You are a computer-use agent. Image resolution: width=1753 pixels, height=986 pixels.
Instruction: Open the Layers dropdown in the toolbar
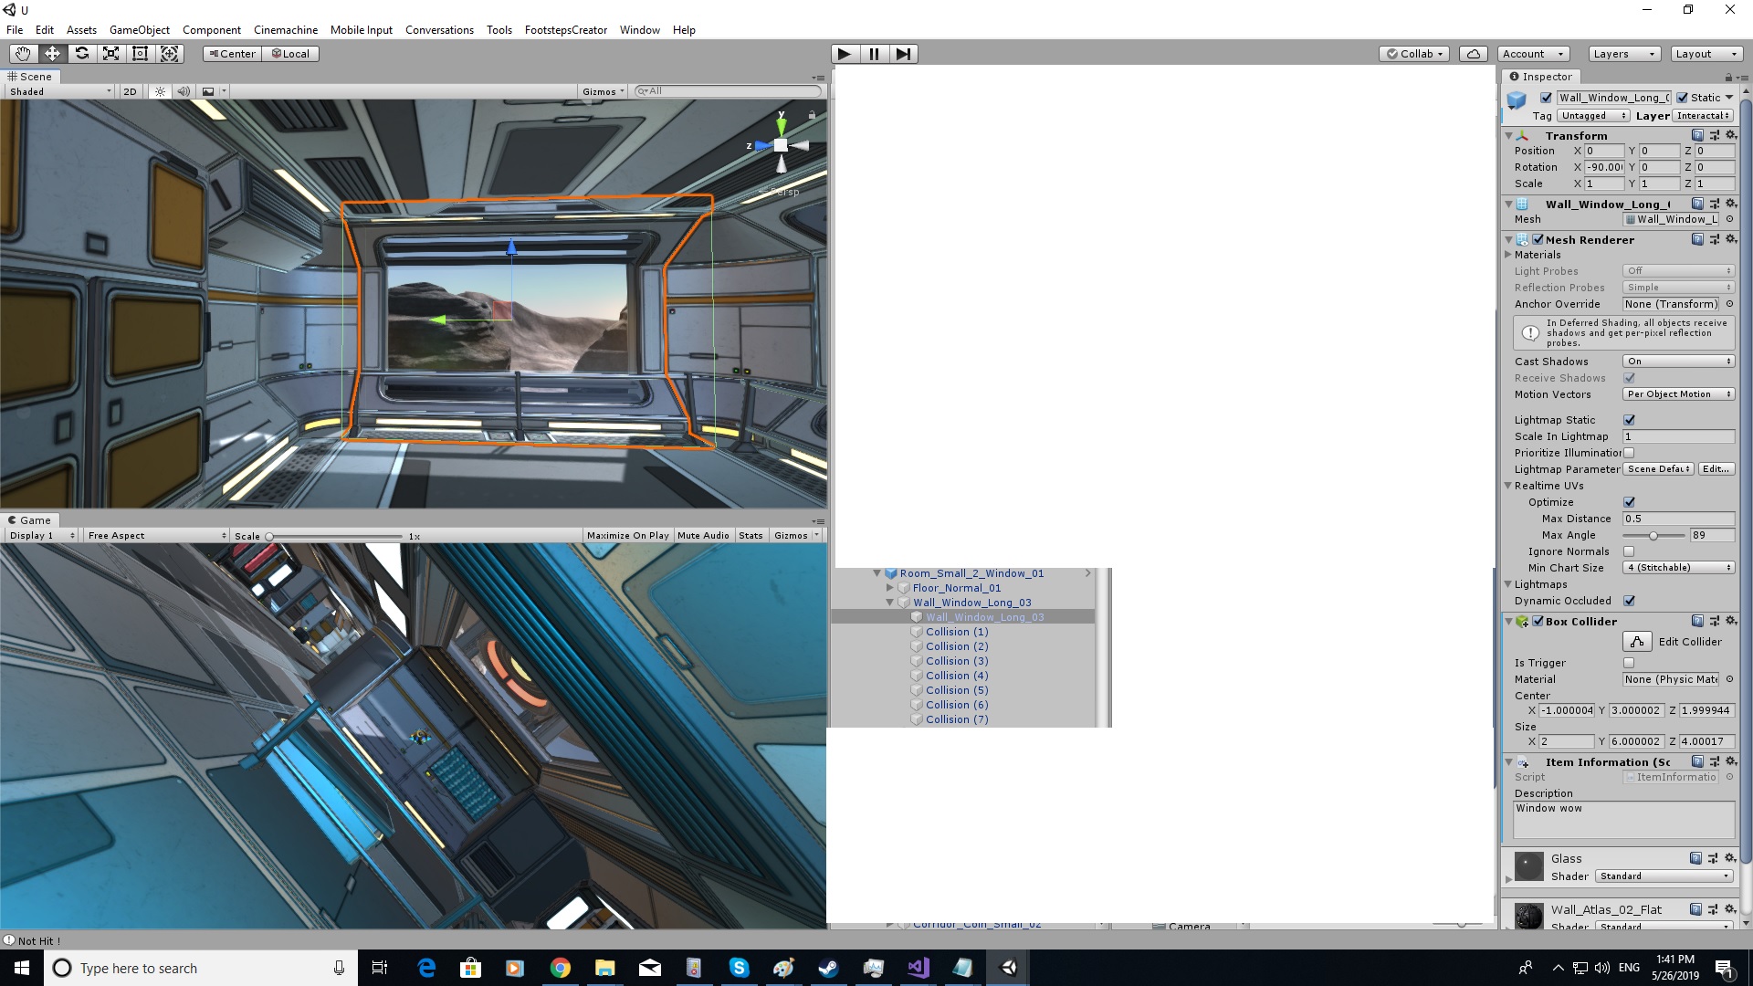(1622, 53)
